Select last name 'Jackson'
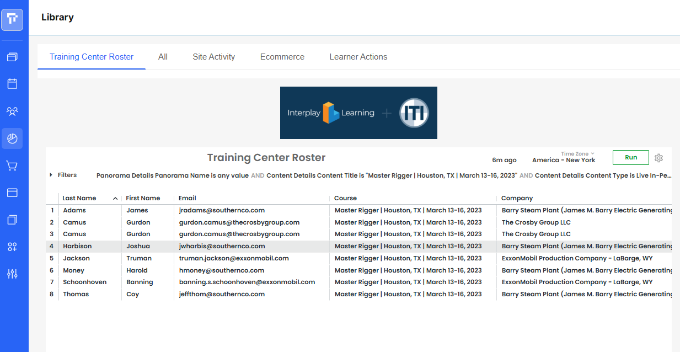The width and height of the screenshot is (680, 352). (x=76, y=258)
